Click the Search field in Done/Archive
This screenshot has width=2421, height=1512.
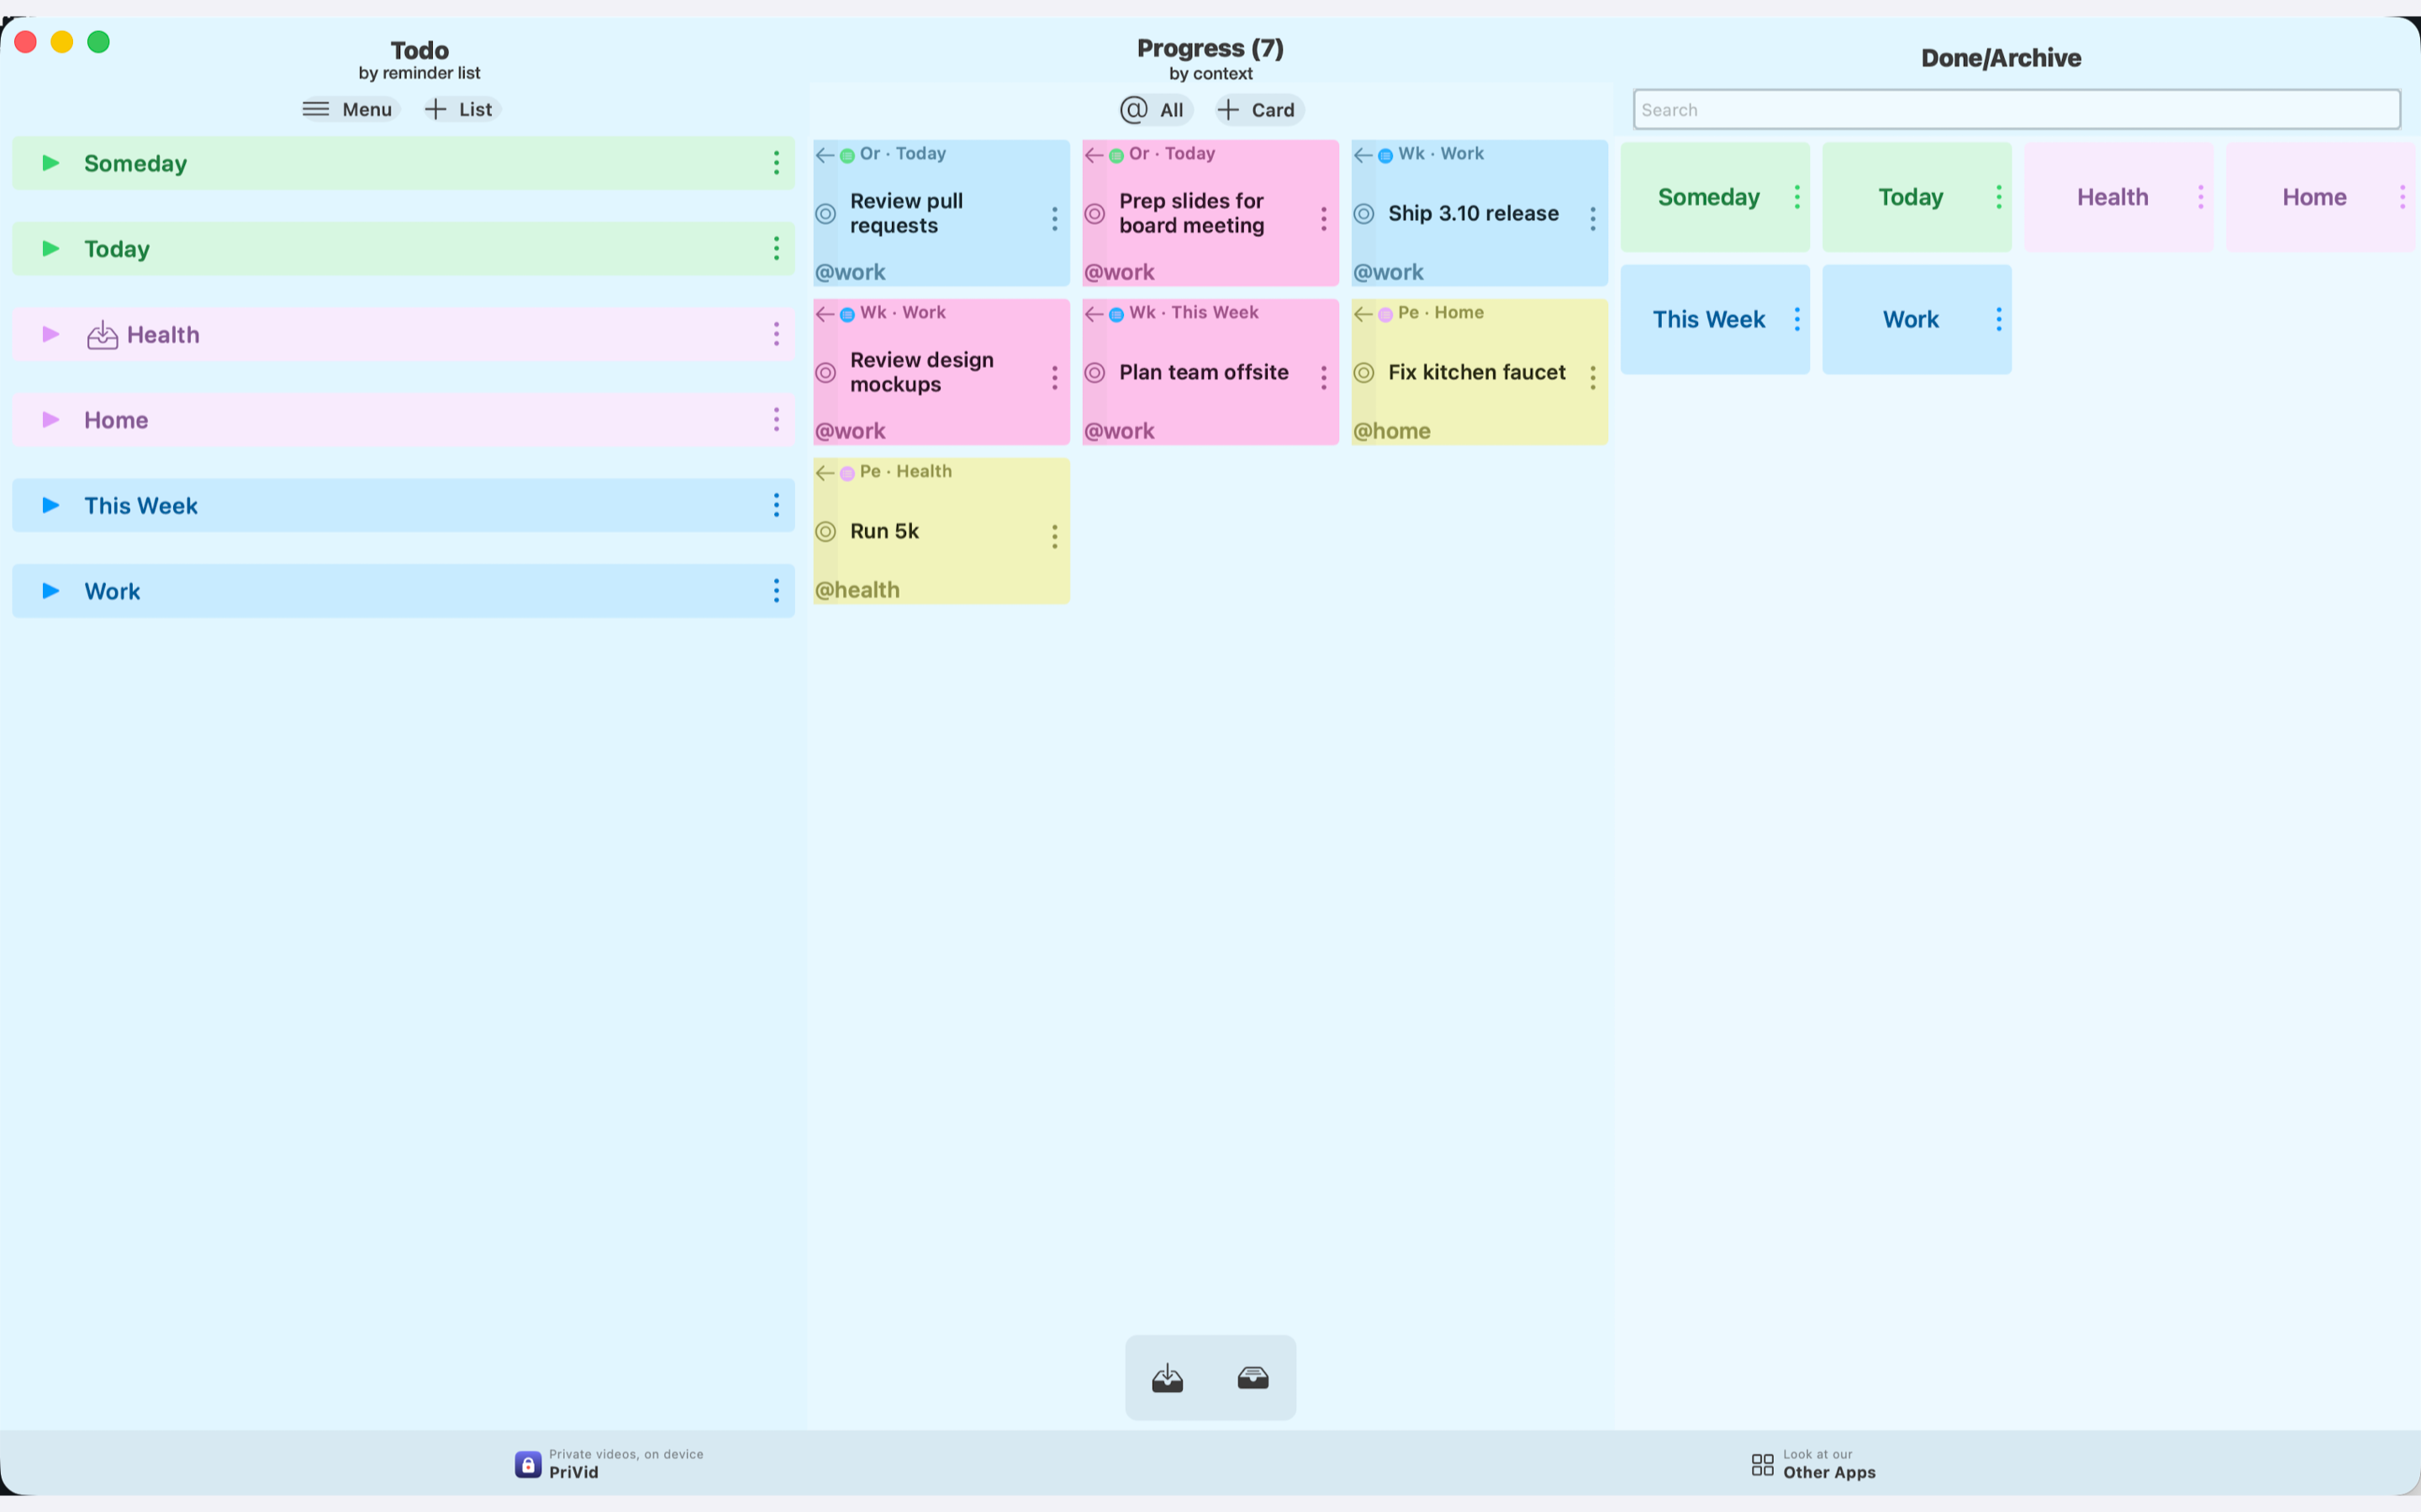pos(2017,109)
